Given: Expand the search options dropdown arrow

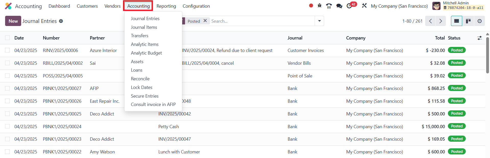Looking at the screenshot, I should point(319,21).
